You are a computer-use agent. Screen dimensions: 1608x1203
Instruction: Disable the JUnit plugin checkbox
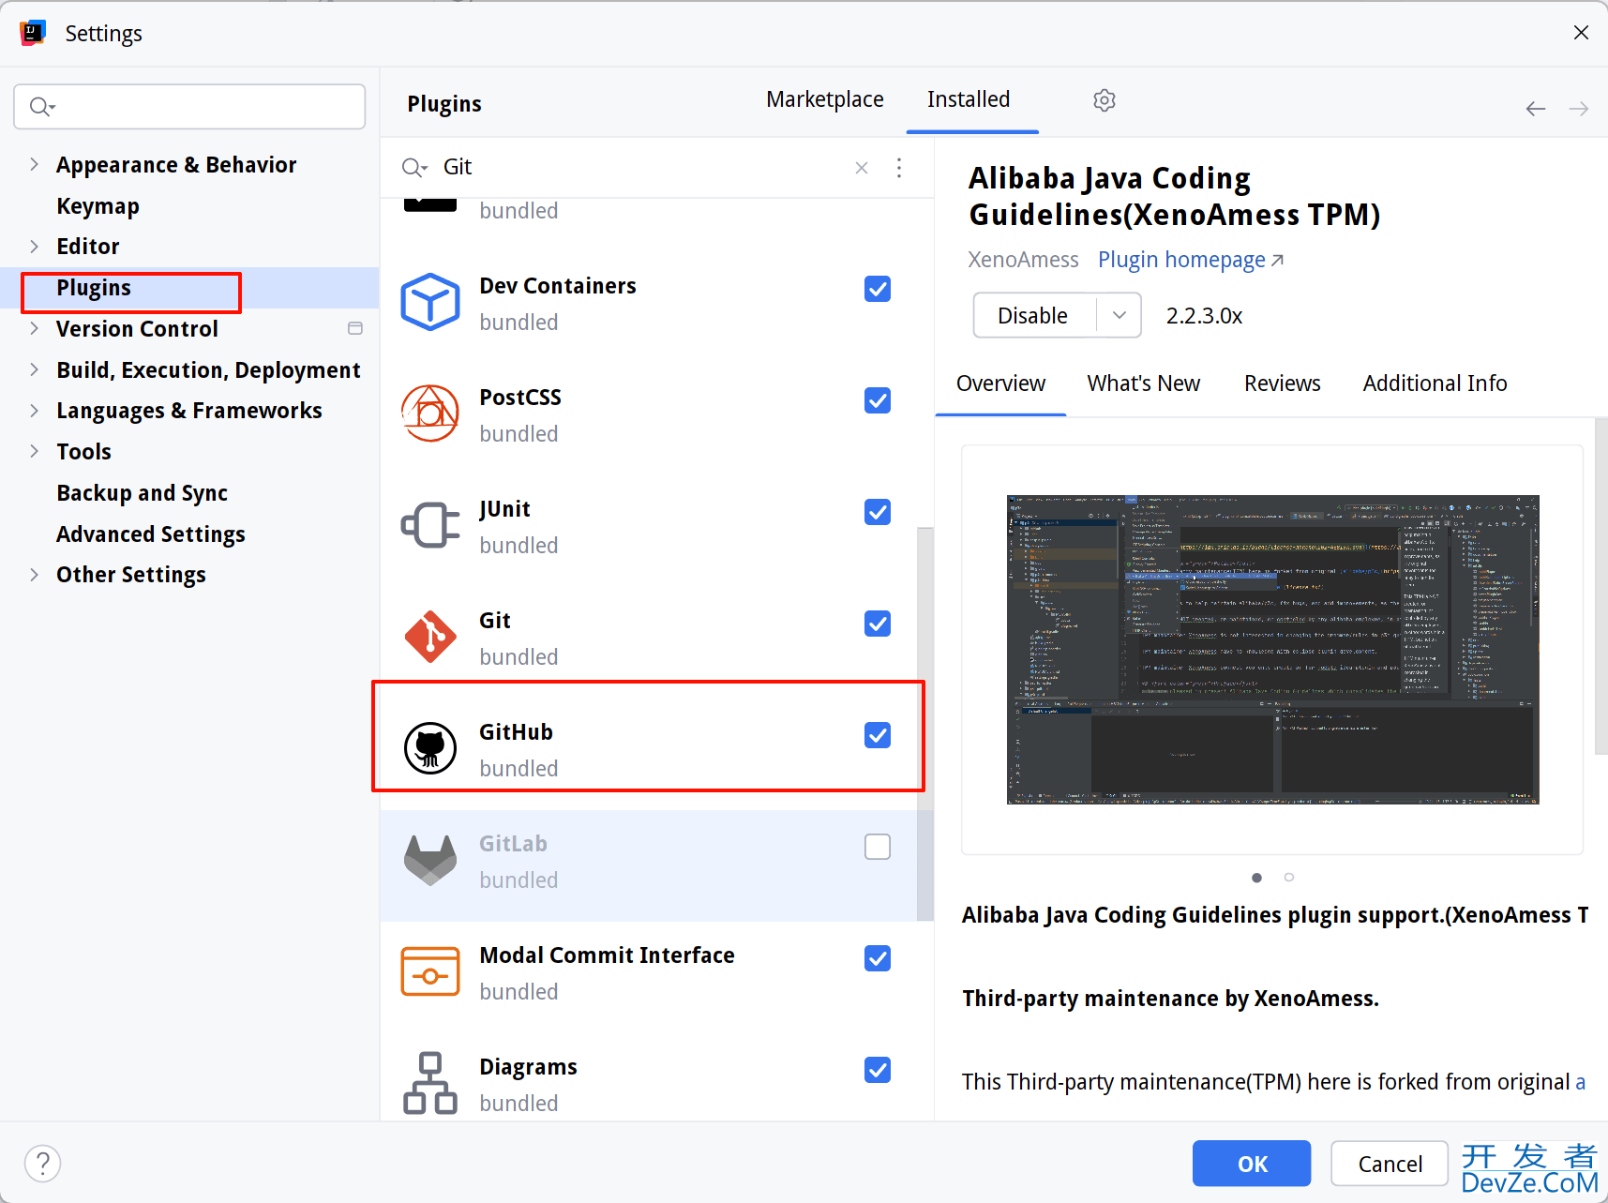pyautogui.click(x=878, y=512)
